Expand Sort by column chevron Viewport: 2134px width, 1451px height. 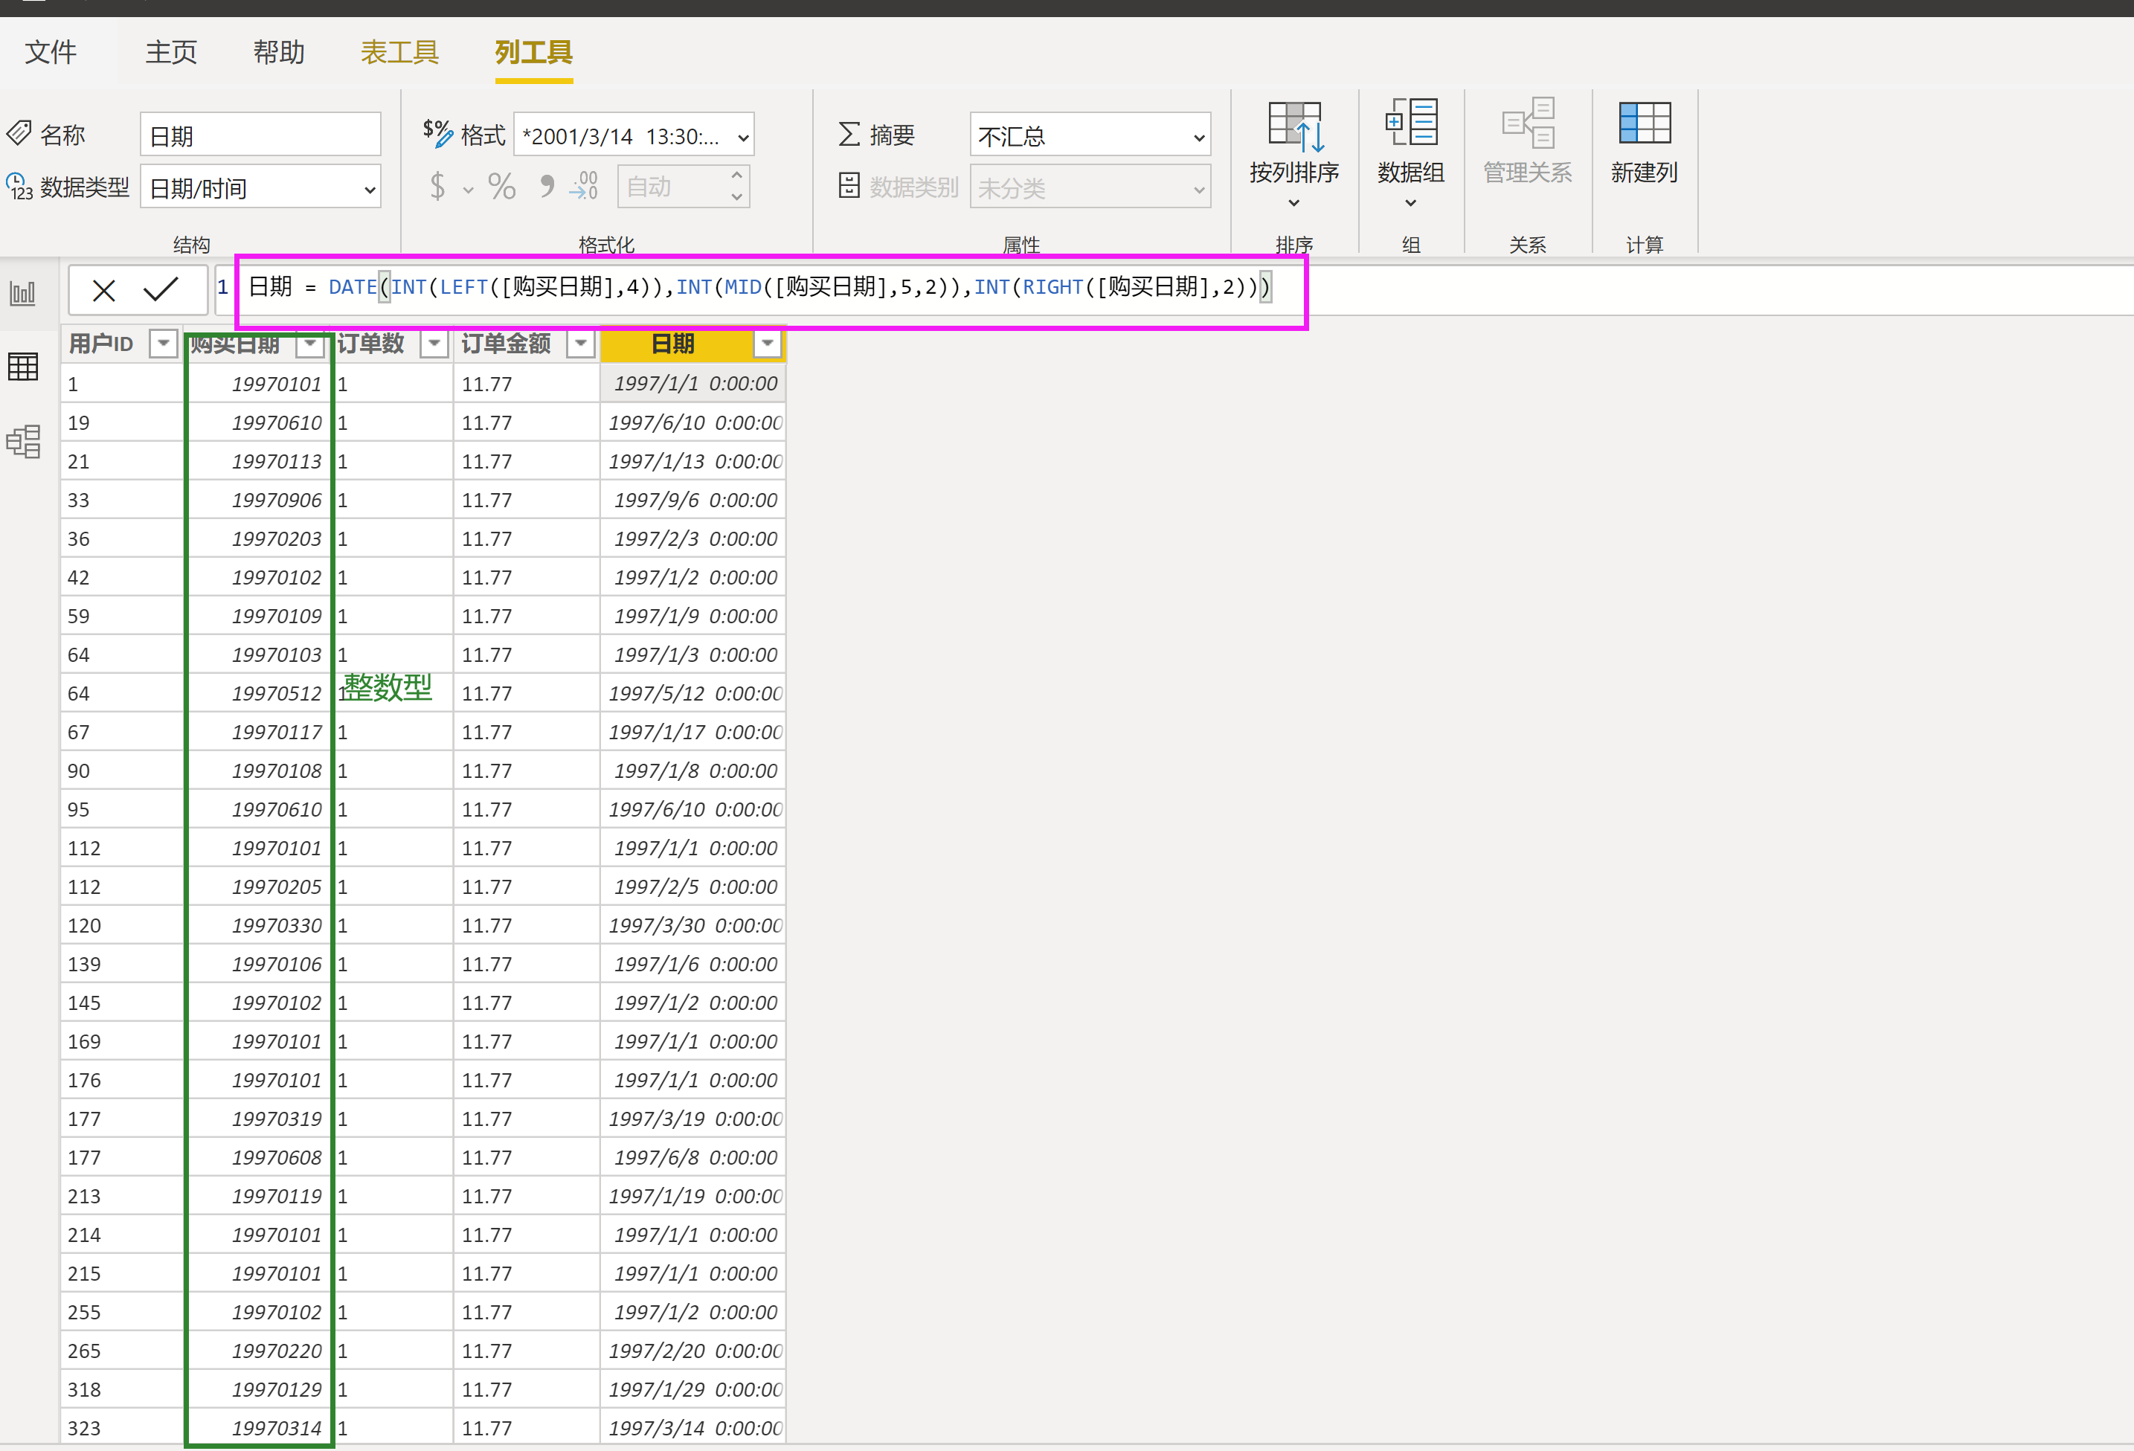(x=1293, y=203)
